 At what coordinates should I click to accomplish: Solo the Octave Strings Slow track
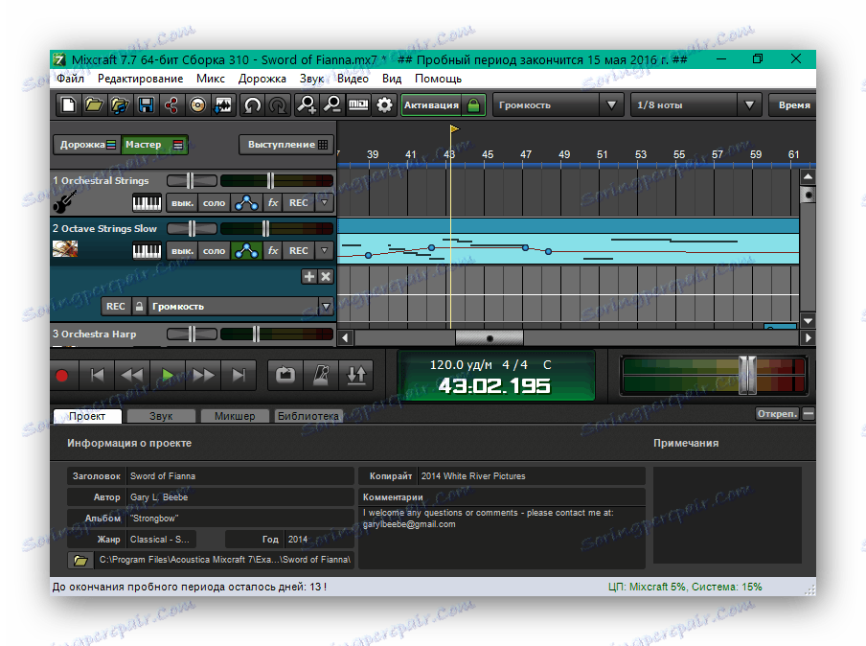[x=215, y=251]
